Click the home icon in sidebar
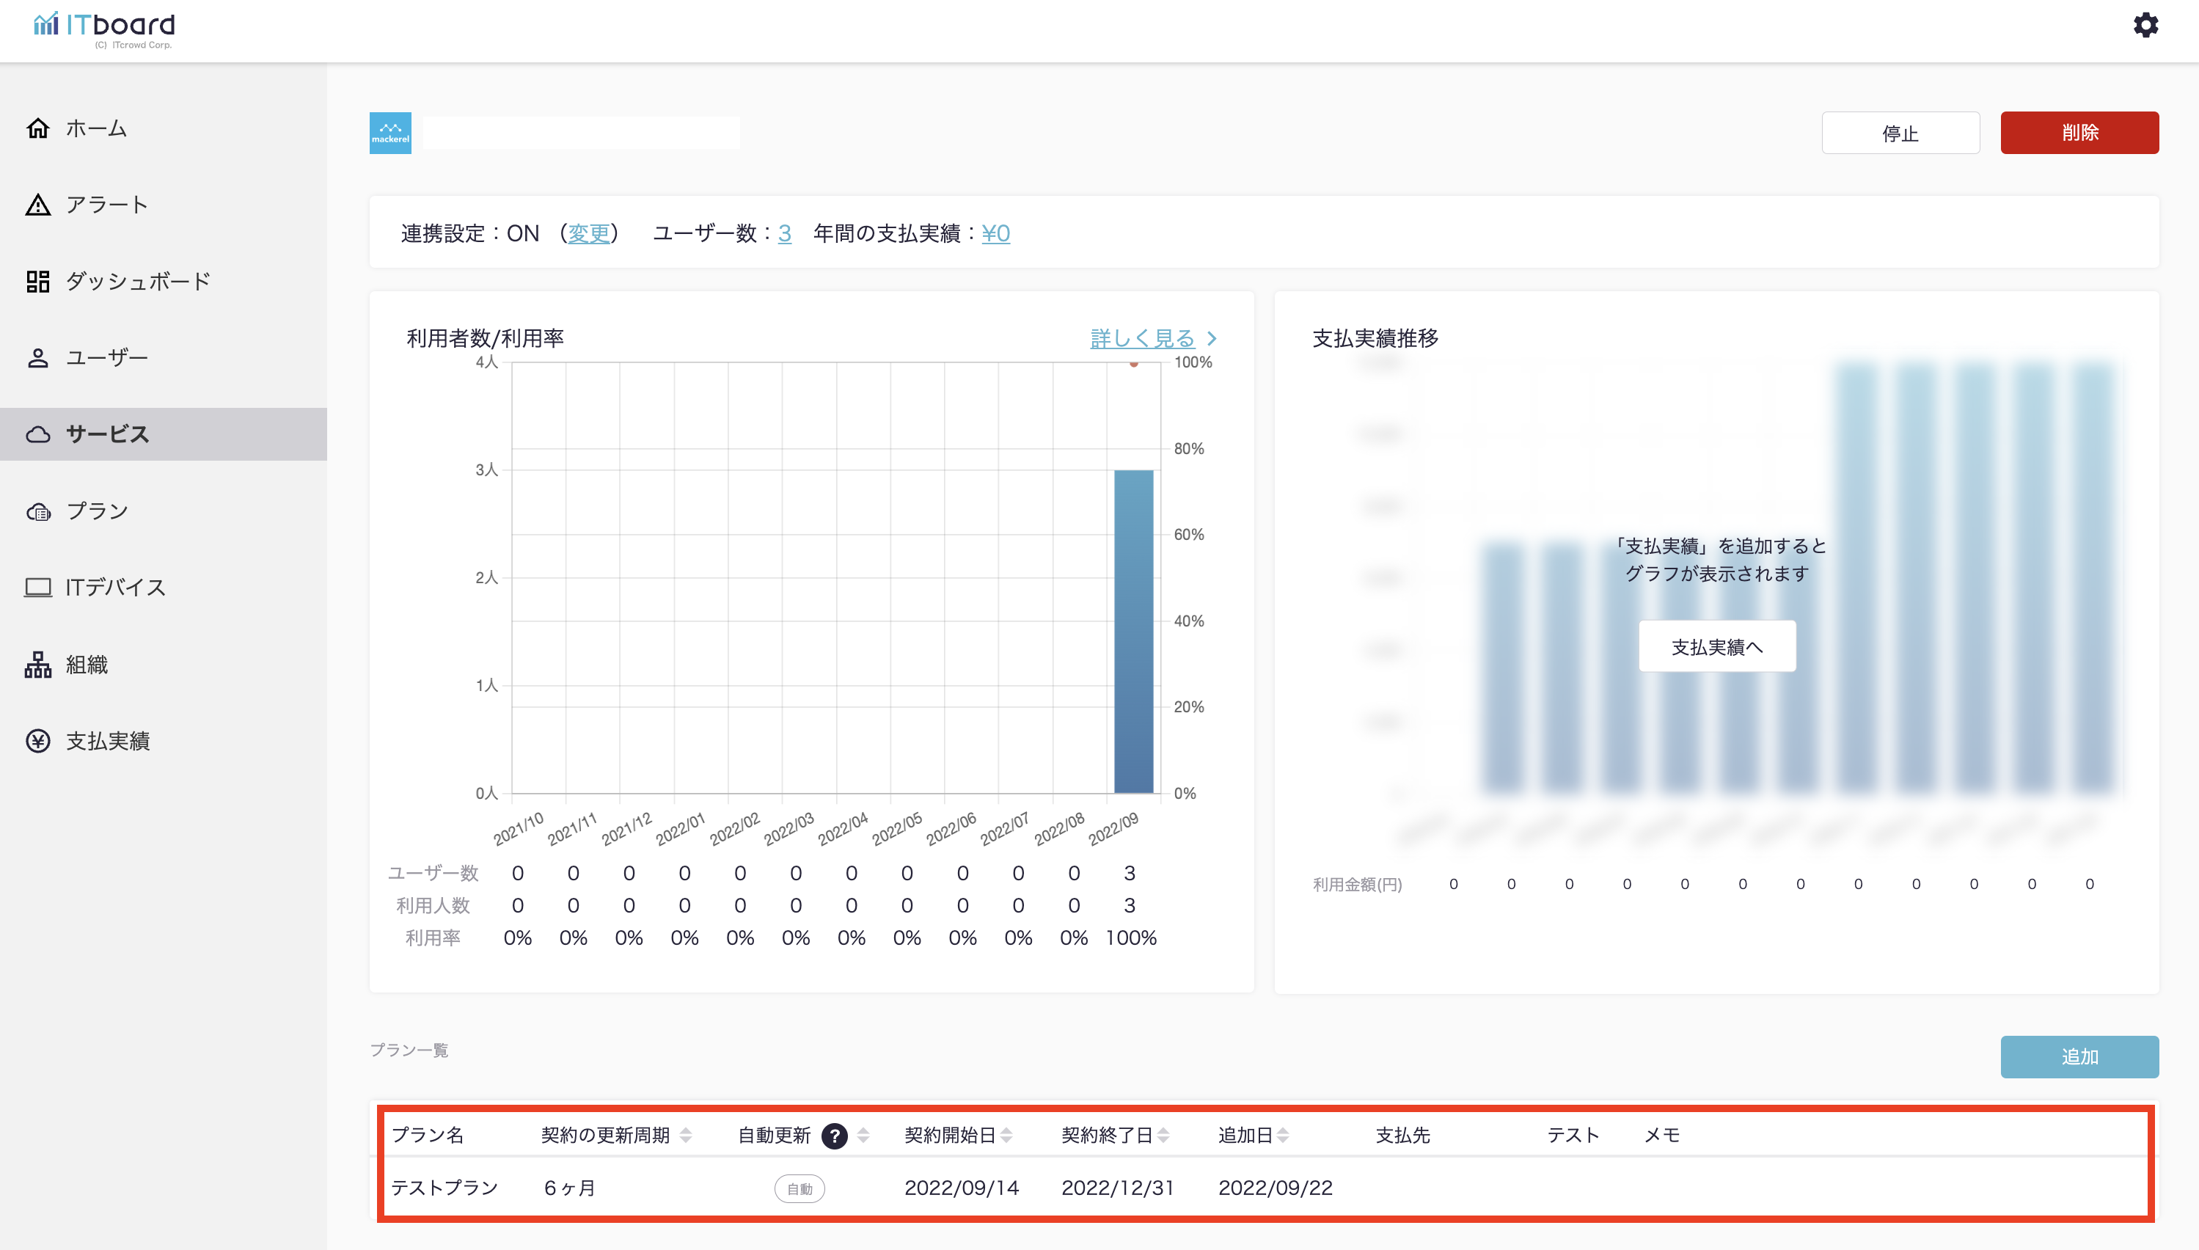Screen dimensions: 2199x1250 click(x=37, y=129)
